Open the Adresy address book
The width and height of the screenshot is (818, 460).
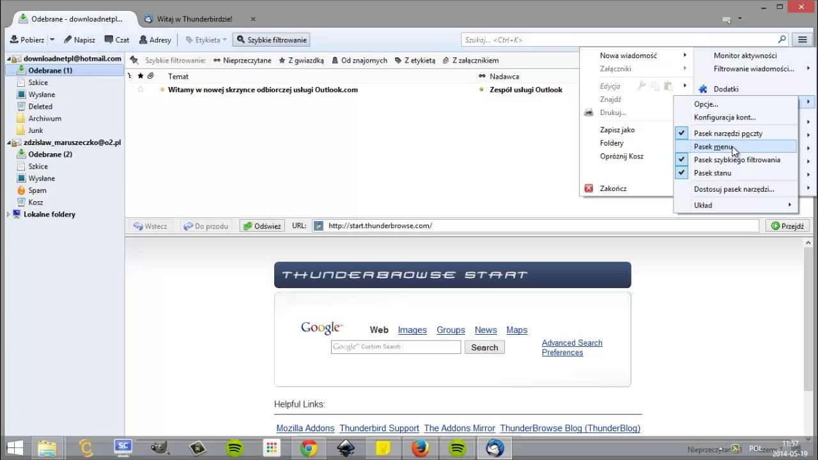pyautogui.click(x=155, y=40)
